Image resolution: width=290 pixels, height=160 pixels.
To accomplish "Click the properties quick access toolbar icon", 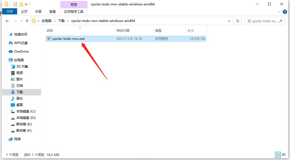I will click(x=15, y=4).
